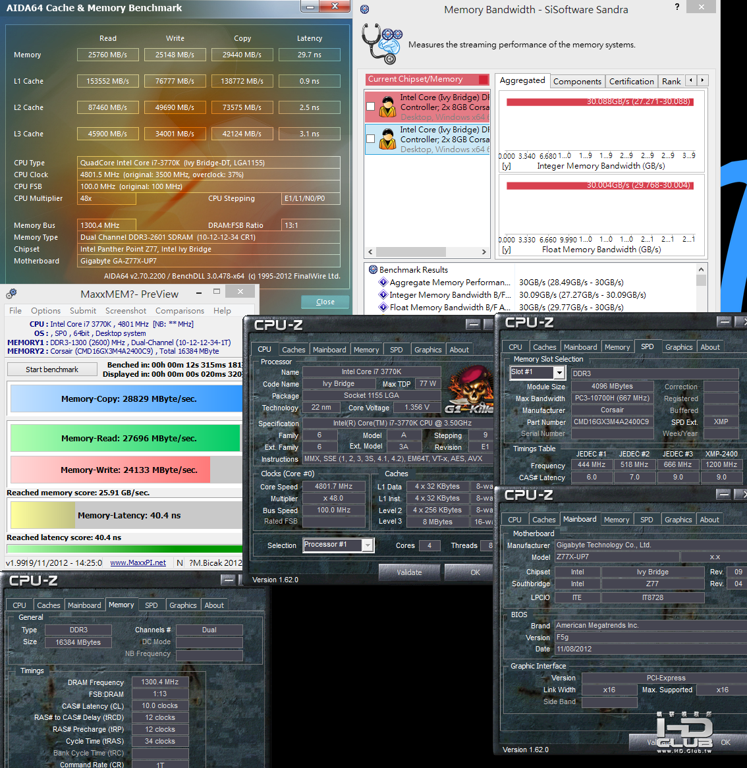Click the AIDA64 Close button
The width and height of the screenshot is (747, 768).
tap(325, 302)
